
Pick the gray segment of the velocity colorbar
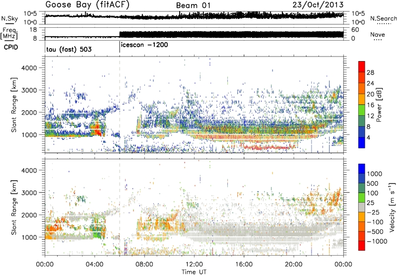pos(362,207)
